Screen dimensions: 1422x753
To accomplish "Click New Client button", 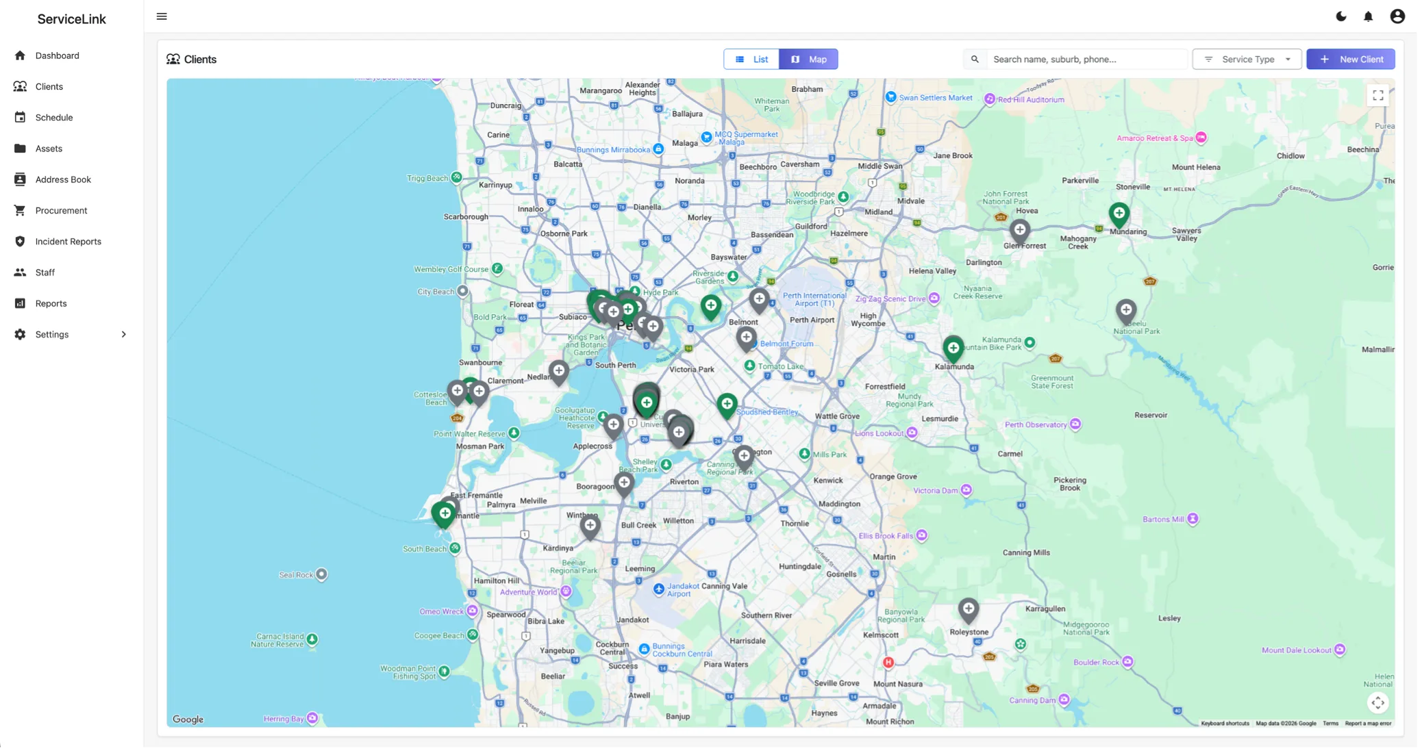I will (x=1350, y=59).
